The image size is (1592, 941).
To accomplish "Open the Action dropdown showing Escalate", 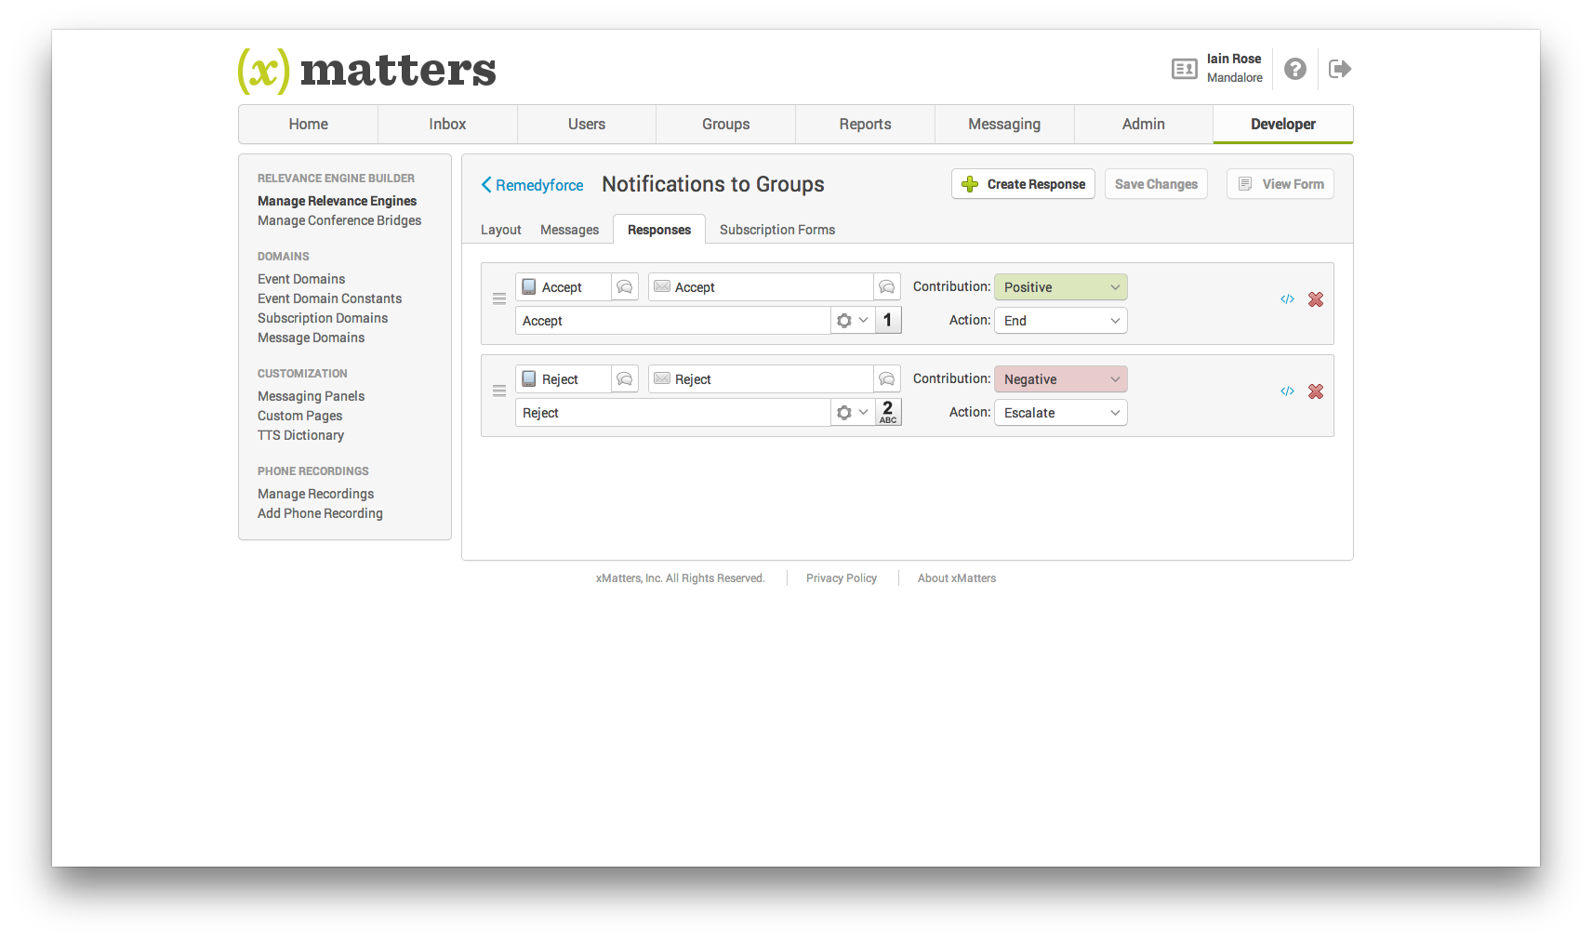I will pos(1060,413).
